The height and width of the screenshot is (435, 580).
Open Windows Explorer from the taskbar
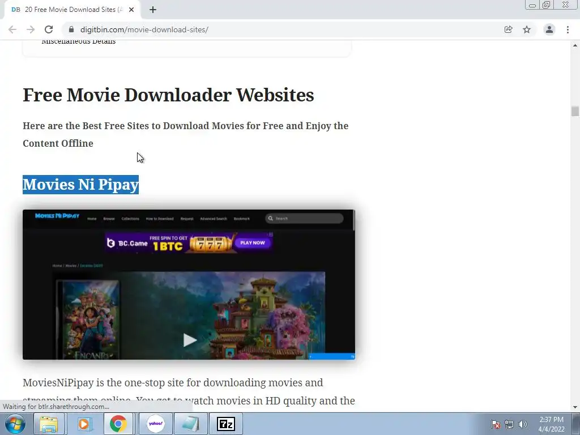pyautogui.click(x=49, y=424)
